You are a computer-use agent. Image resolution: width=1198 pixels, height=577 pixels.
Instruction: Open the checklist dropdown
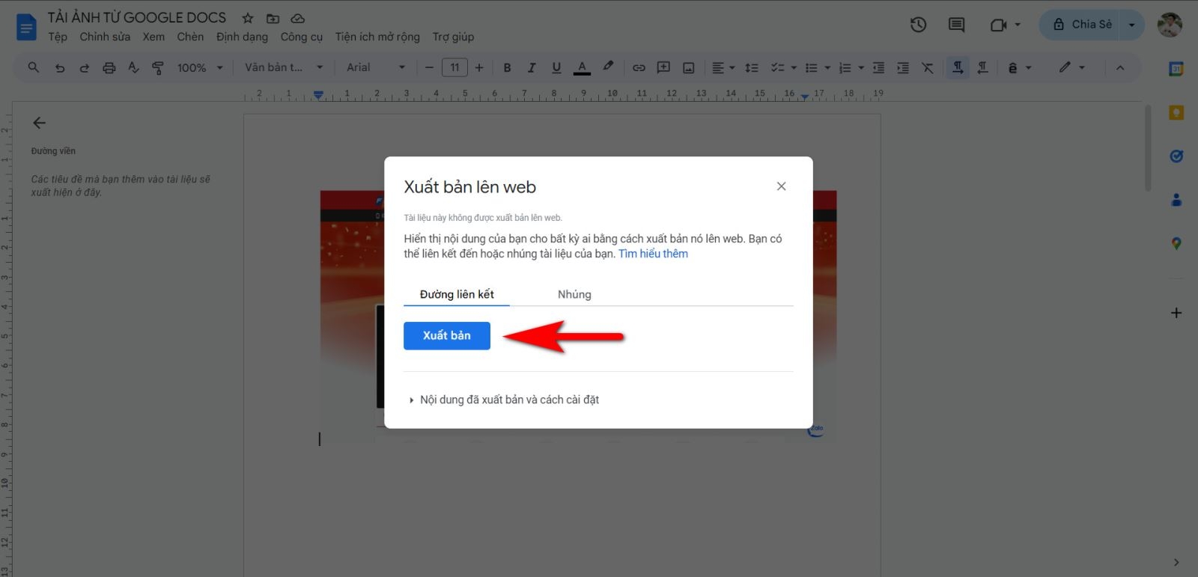(x=784, y=67)
